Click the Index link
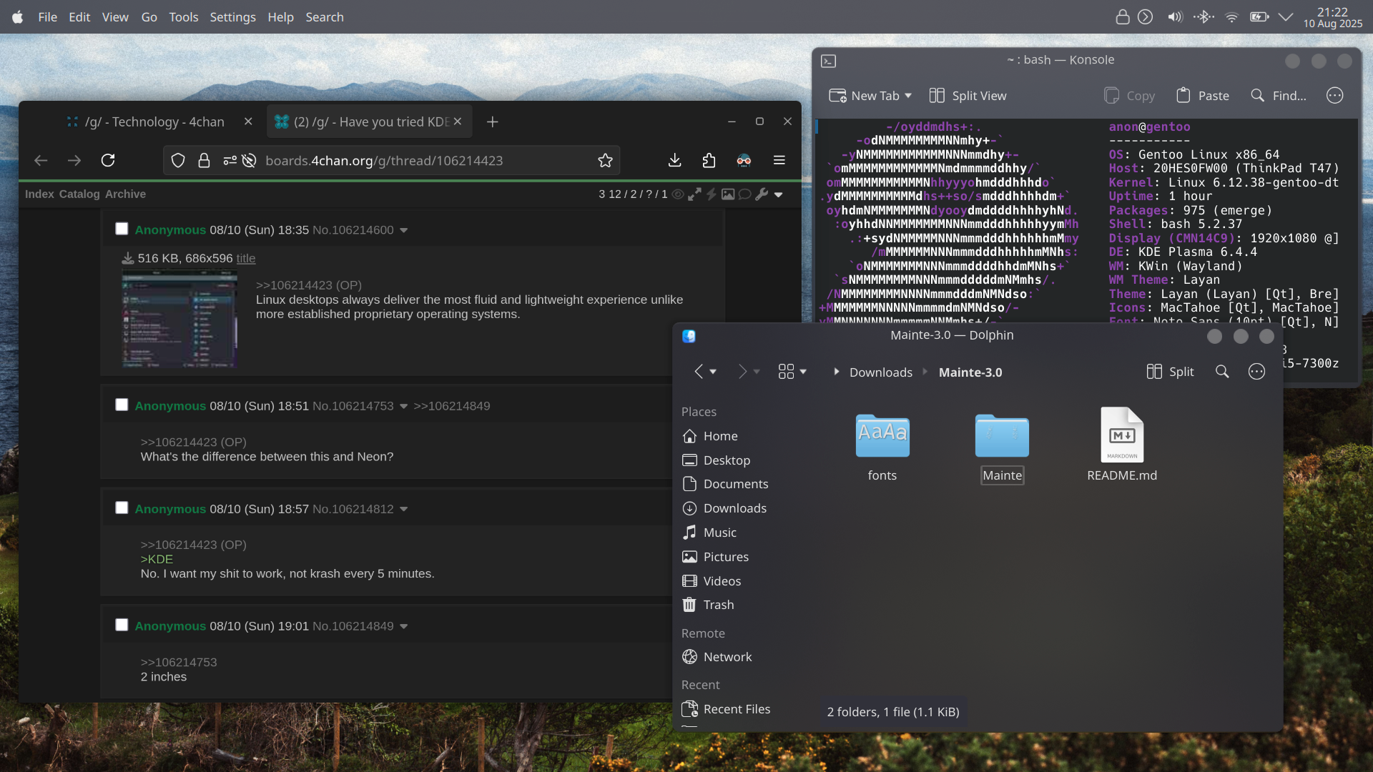 coord(39,194)
